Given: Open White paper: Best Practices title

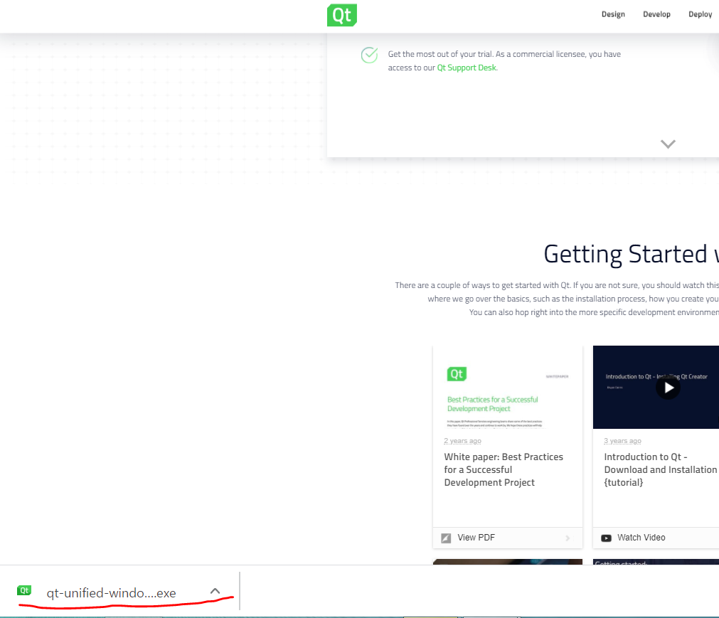Looking at the screenshot, I should 504,469.
